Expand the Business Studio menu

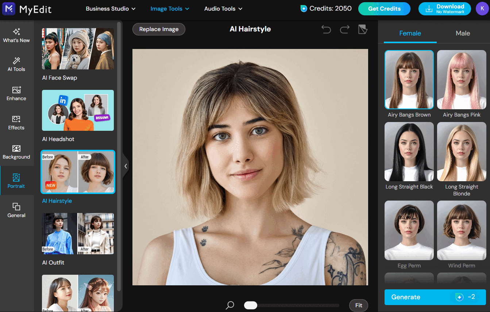[x=111, y=9]
